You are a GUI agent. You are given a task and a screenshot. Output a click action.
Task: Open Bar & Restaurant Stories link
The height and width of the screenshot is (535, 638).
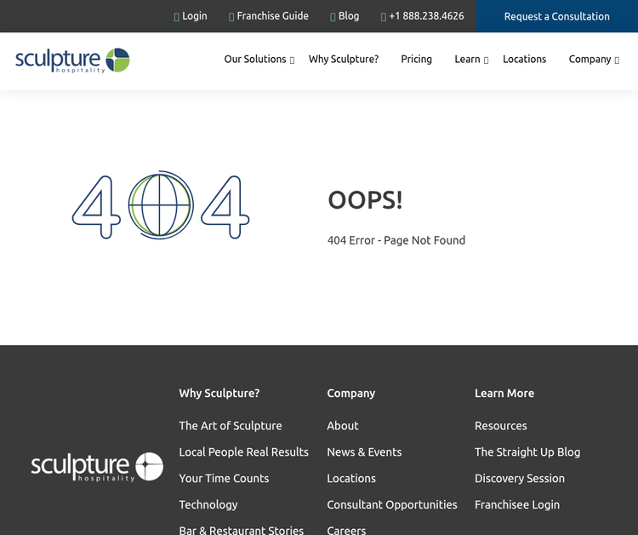[242, 530]
